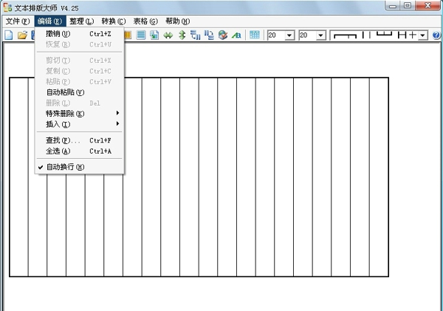Click the Open folder icon
The image size is (443, 311).
pyautogui.click(x=22, y=35)
